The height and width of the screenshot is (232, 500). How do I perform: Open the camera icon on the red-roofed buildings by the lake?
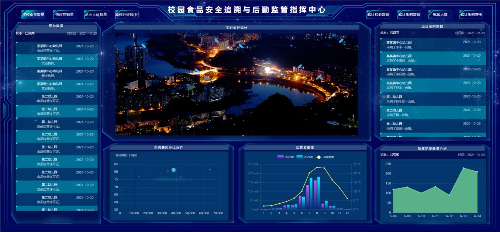[x=300, y=67]
